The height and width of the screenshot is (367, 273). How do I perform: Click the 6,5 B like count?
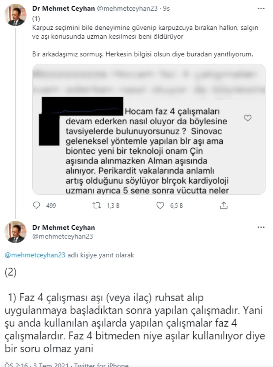pyautogui.click(x=177, y=206)
